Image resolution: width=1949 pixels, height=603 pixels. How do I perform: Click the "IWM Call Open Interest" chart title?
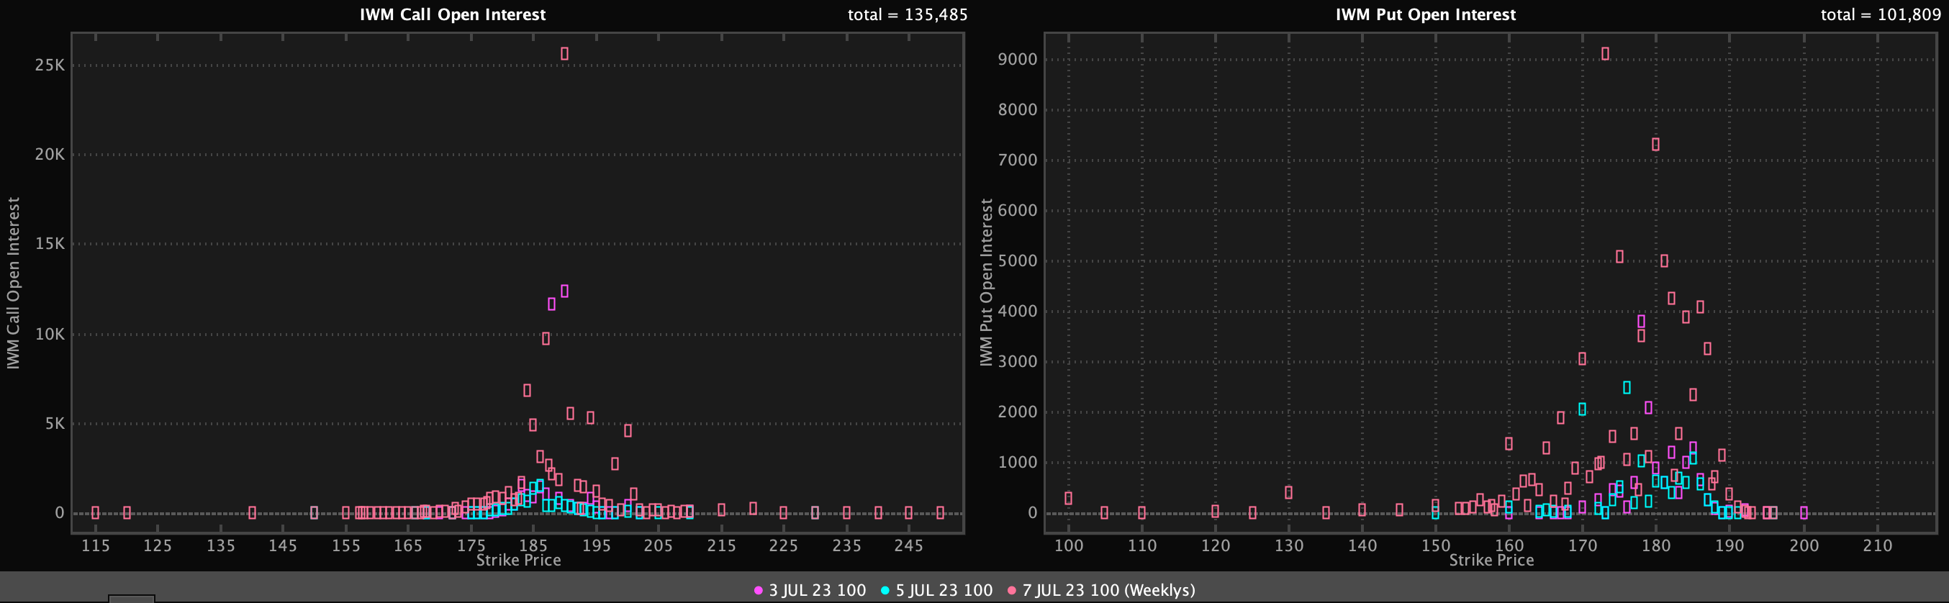pos(453,14)
